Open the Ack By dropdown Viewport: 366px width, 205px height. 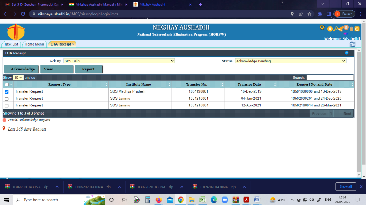[x=119, y=61]
